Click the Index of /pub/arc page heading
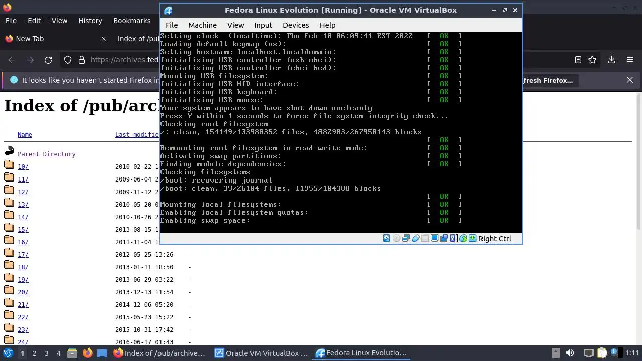Screen dimensions: 642x361 (82, 106)
